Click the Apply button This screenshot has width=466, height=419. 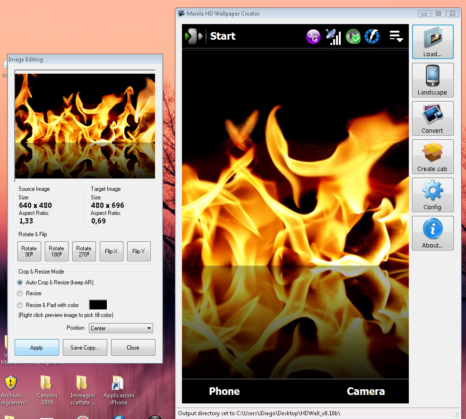click(37, 347)
